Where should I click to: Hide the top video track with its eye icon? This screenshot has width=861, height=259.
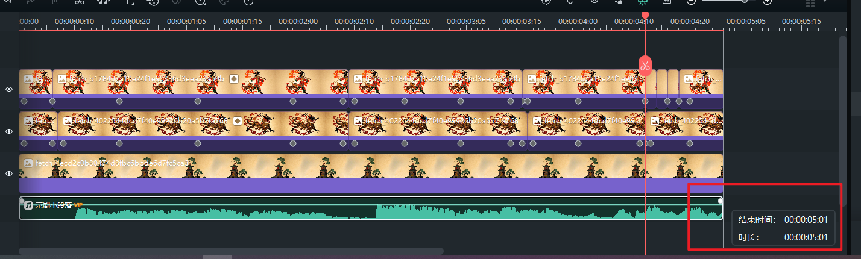(x=9, y=89)
